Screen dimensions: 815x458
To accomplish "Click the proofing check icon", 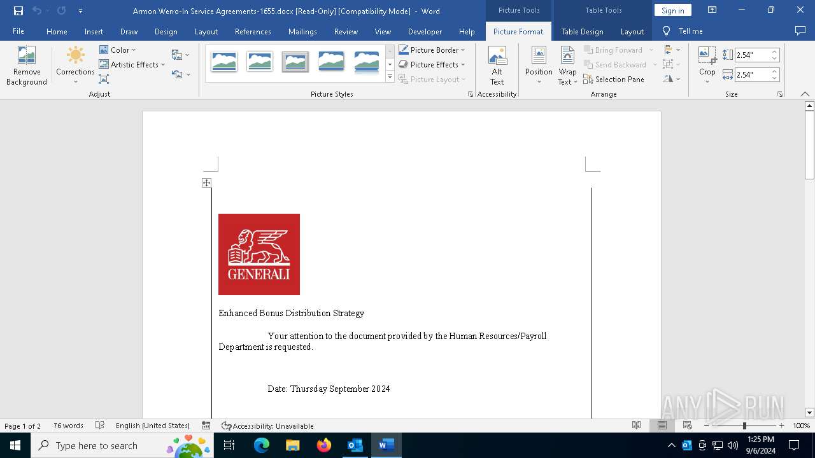I will coord(100,426).
